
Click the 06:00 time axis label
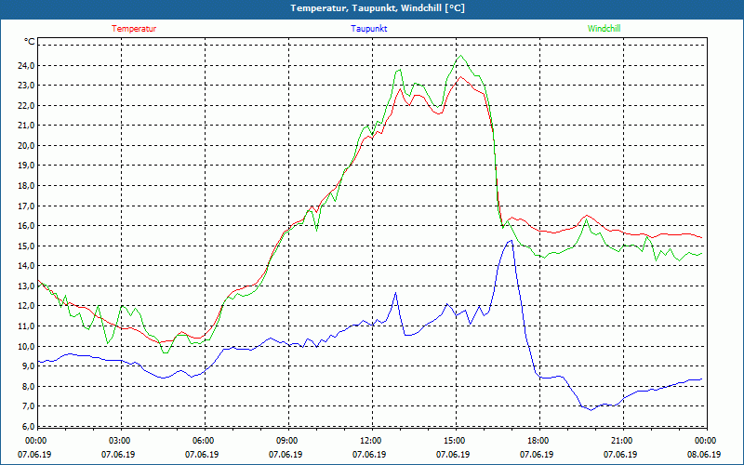tap(204, 441)
